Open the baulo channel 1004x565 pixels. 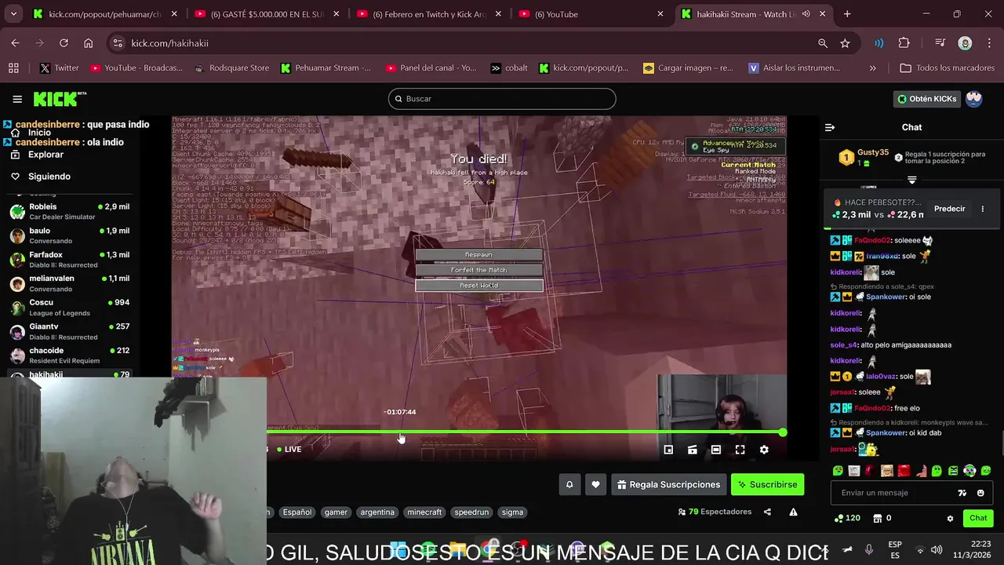pos(69,235)
